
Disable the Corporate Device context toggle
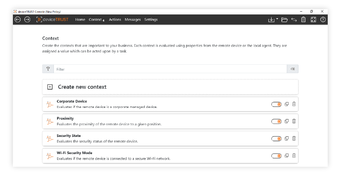276,104
